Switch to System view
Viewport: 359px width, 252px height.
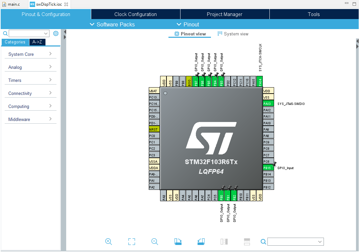click(233, 34)
